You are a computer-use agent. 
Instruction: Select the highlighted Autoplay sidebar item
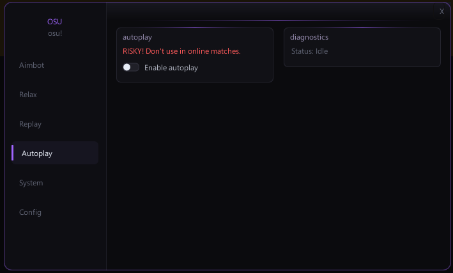tap(55, 153)
